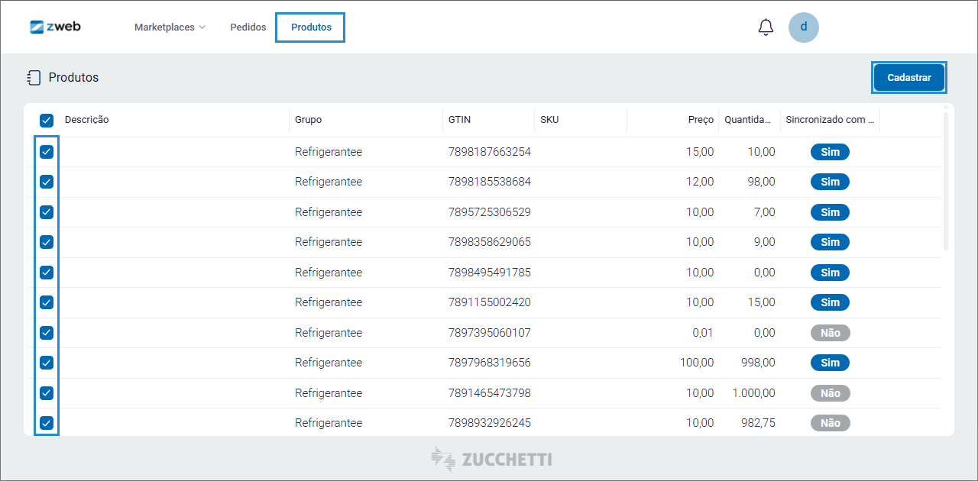Click the Produtos notebook icon

[x=34, y=78]
